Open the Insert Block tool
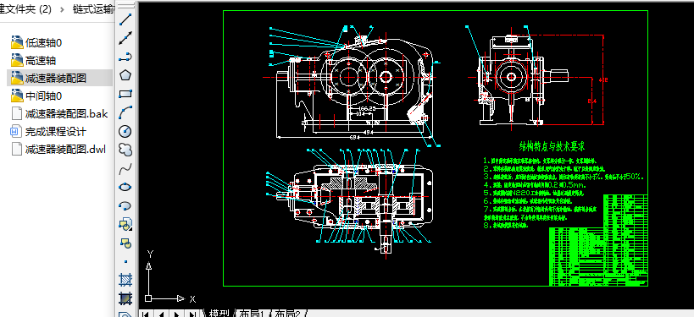 [x=125, y=224]
